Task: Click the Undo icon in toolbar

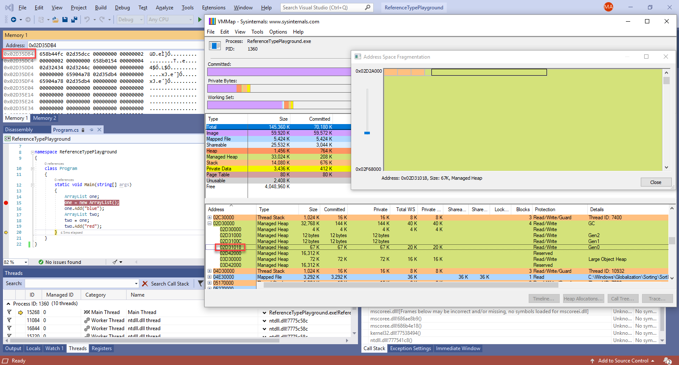Action: [x=87, y=20]
